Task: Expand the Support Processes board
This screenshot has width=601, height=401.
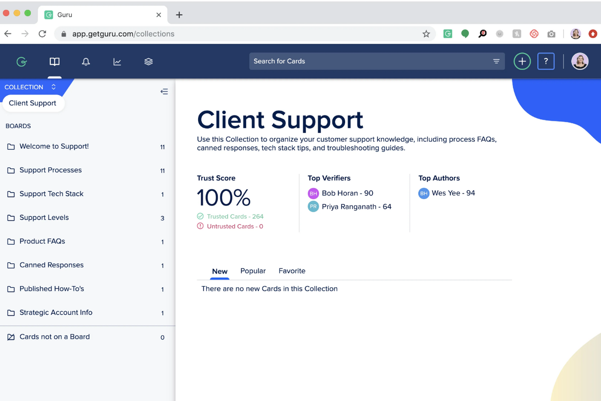Action: (51, 170)
